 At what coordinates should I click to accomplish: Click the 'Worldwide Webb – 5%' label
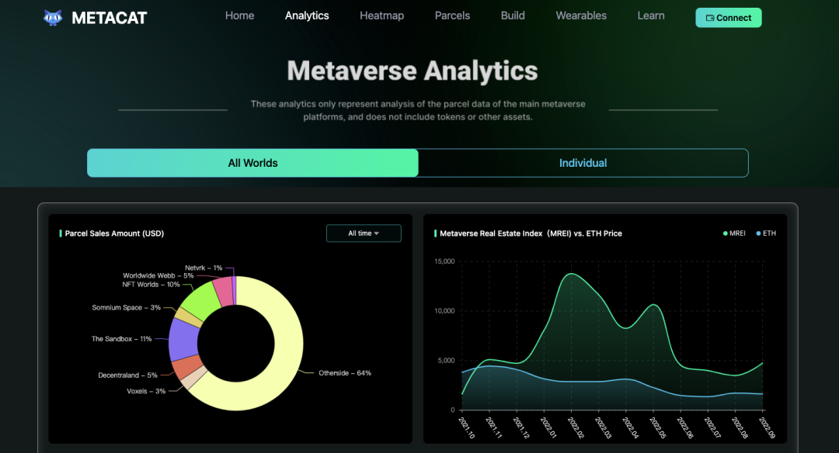158,276
